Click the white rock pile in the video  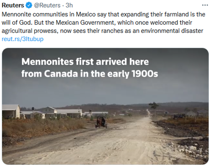(x=191, y=150)
